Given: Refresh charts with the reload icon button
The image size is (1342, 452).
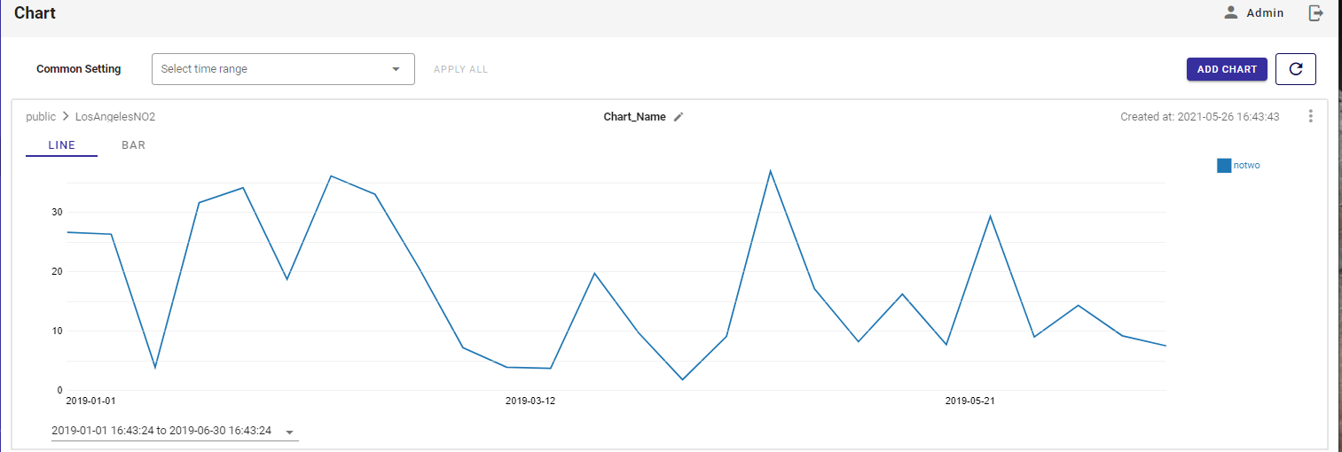Looking at the screenshot, I should [x=1295, y=69].
